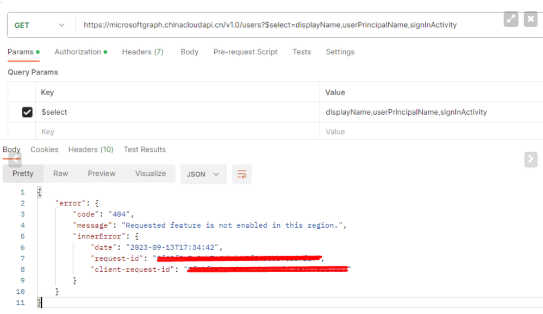Click the Value column header
543x314 pixels.
click(x=335, y=92)
